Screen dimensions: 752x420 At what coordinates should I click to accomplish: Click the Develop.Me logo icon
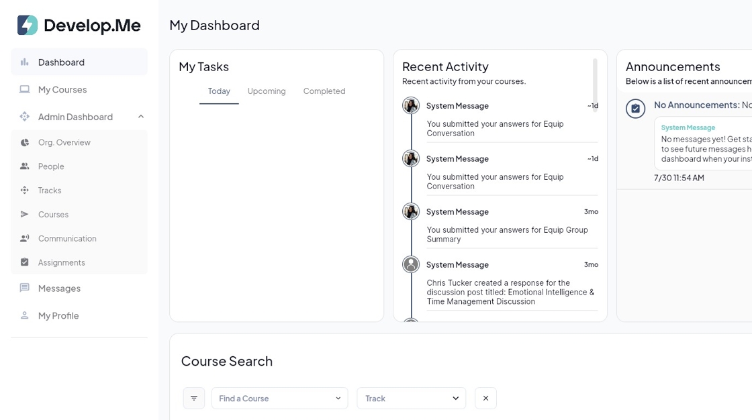pos(28,25)
